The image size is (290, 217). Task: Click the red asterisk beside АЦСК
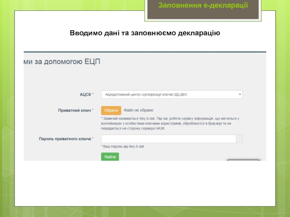tap(93, 94)
